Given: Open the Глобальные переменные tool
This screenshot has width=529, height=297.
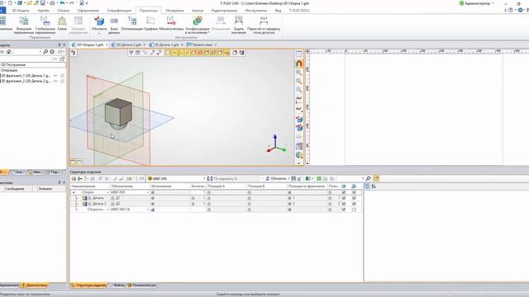Looking at the screenshot, I should (45, 26).
